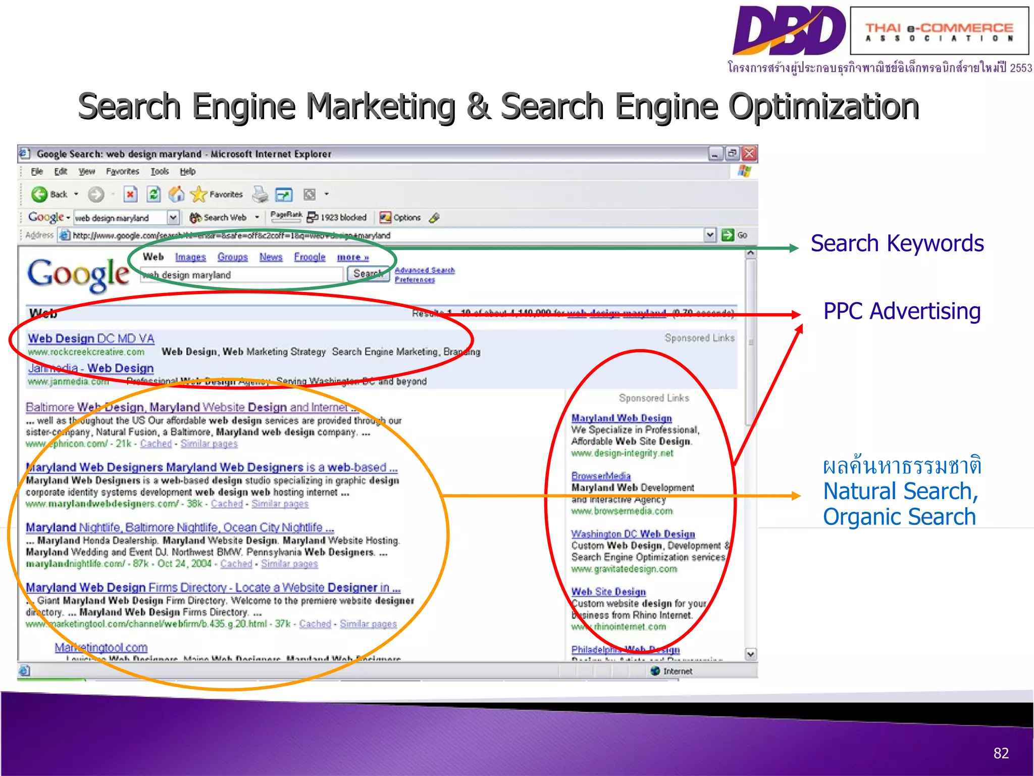Click Google page search query field

tap(241, 274)
